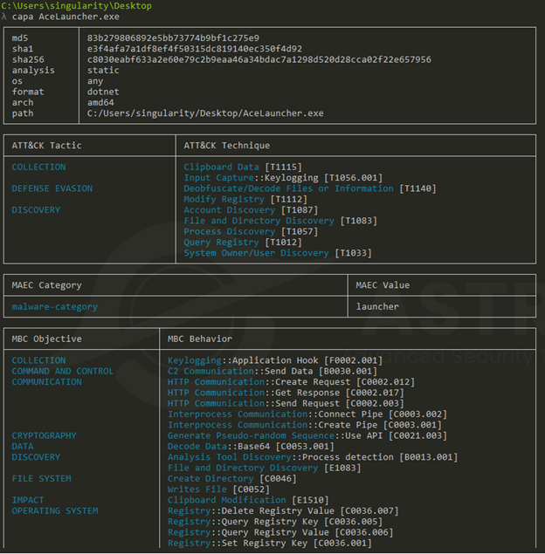Open System Owner/User Discovery technique
This screenshot has height=554, width=545.
(256, 253)
